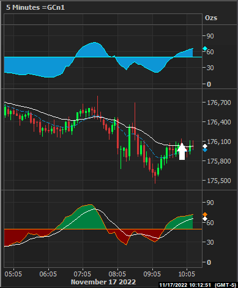
Task: Select the 176,700 price axis label
Action: tap(219, 103)
